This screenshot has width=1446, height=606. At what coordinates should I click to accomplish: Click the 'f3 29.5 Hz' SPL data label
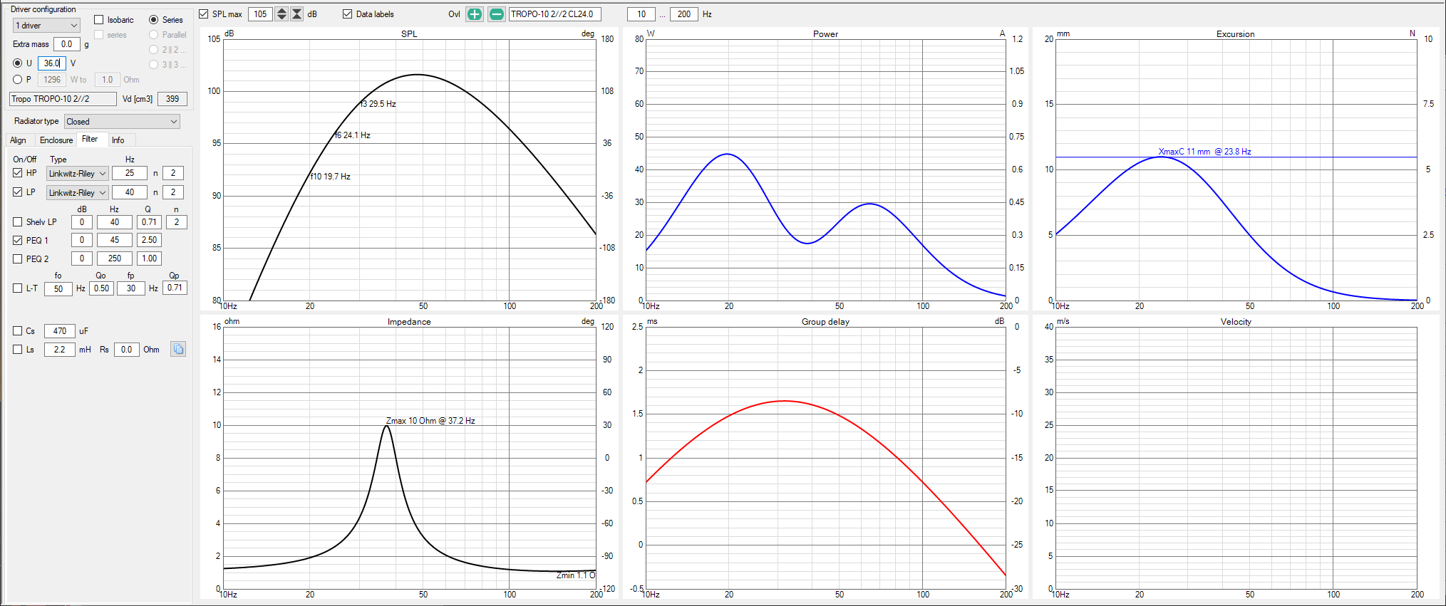[378, 104]
